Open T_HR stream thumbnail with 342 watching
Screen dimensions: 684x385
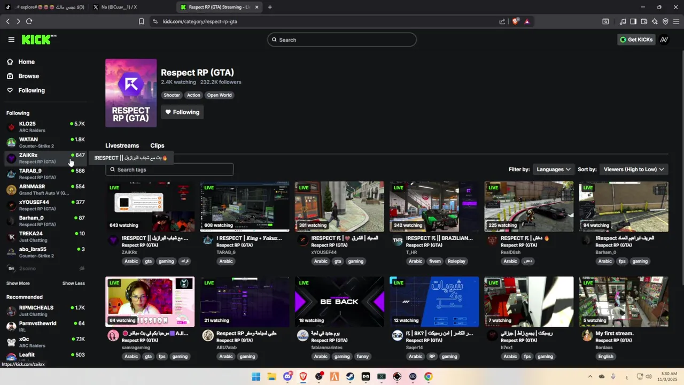pyautogui.click(x=434, y=206)
